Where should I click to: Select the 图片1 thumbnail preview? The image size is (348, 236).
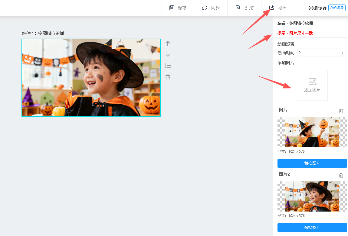point(312,132)
